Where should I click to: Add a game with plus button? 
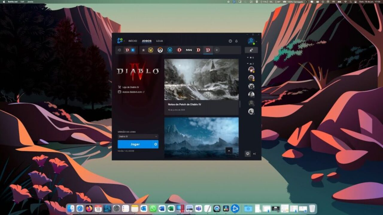click(x=217, y=50)
